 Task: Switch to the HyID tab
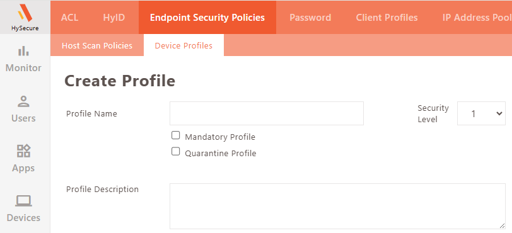114,17
